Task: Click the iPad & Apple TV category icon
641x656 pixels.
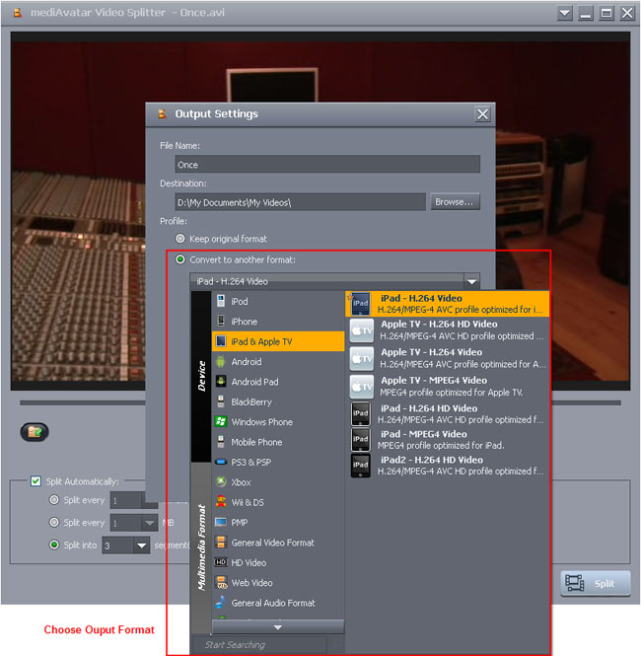Action: 221,341
